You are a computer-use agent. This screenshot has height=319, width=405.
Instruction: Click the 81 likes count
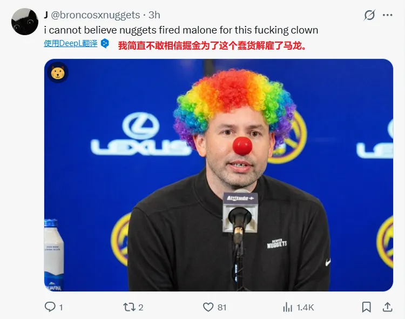point(222,307)
